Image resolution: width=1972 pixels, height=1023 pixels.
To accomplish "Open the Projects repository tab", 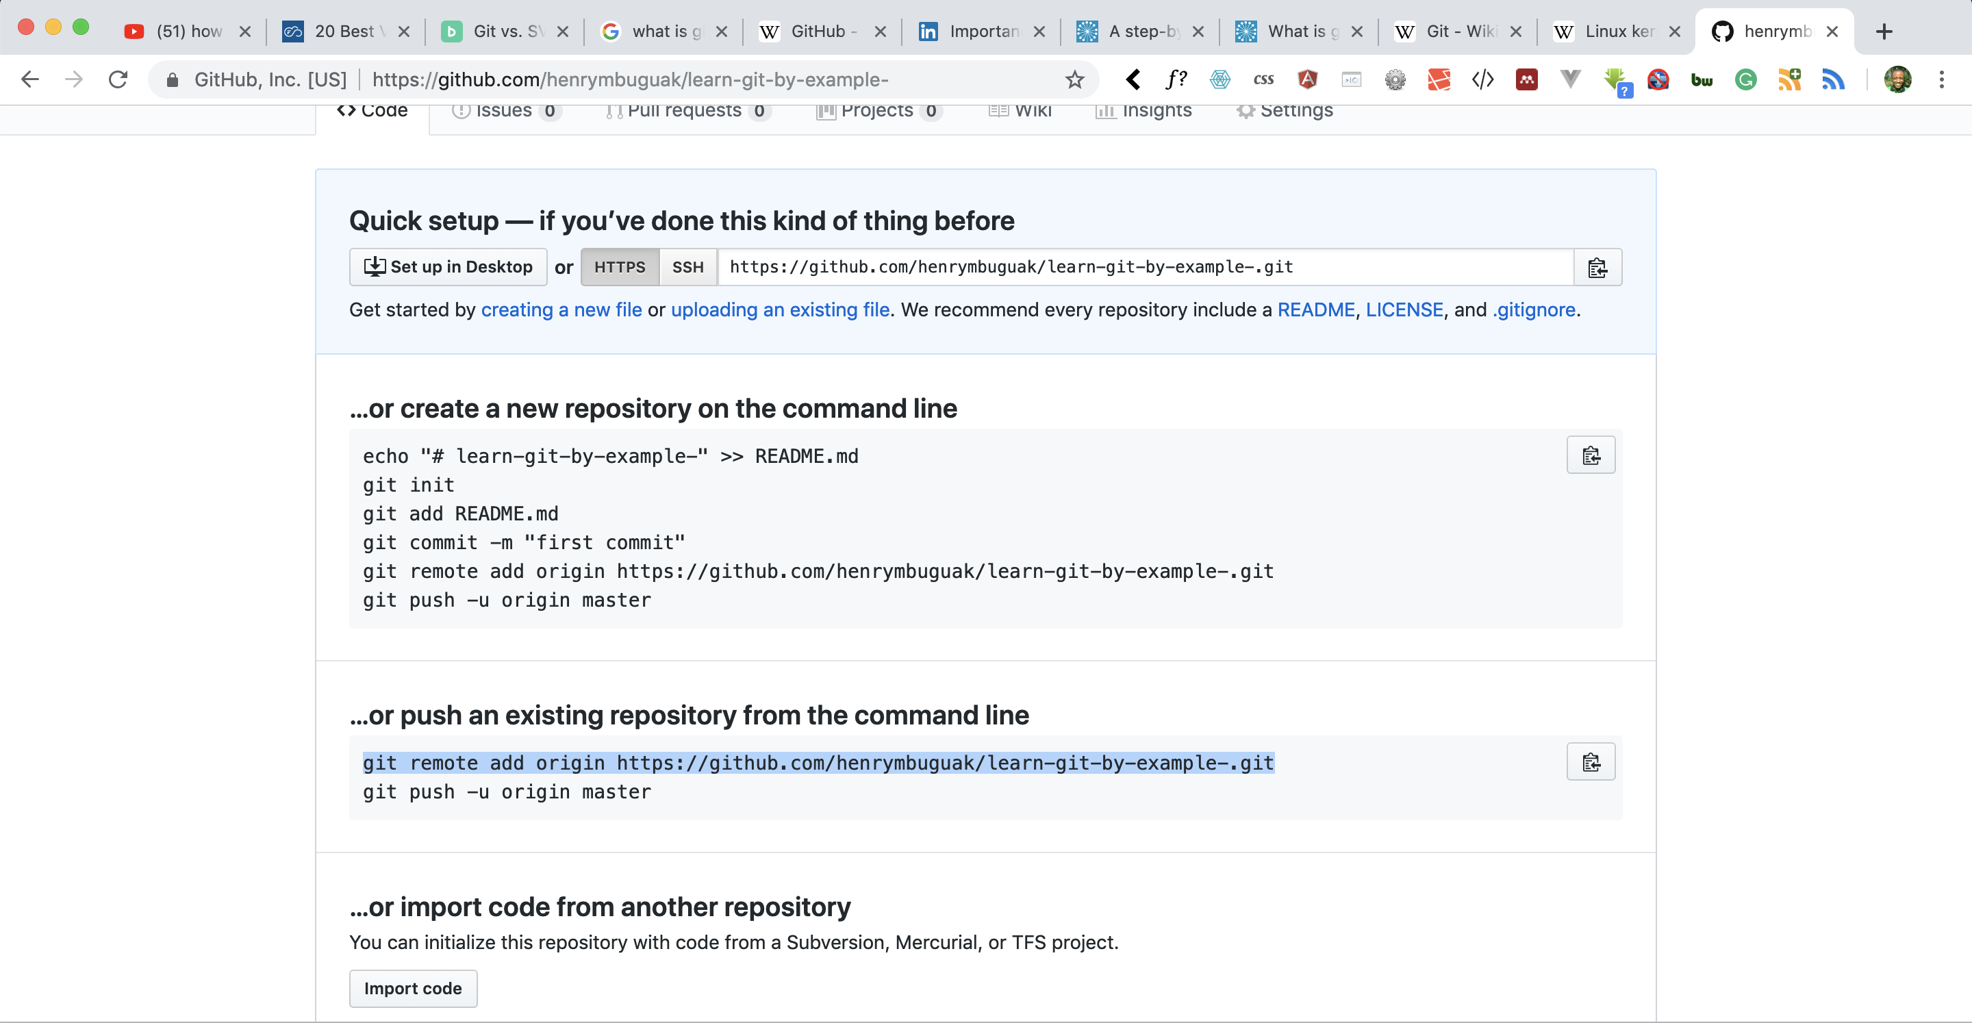I will click(880, 112).
